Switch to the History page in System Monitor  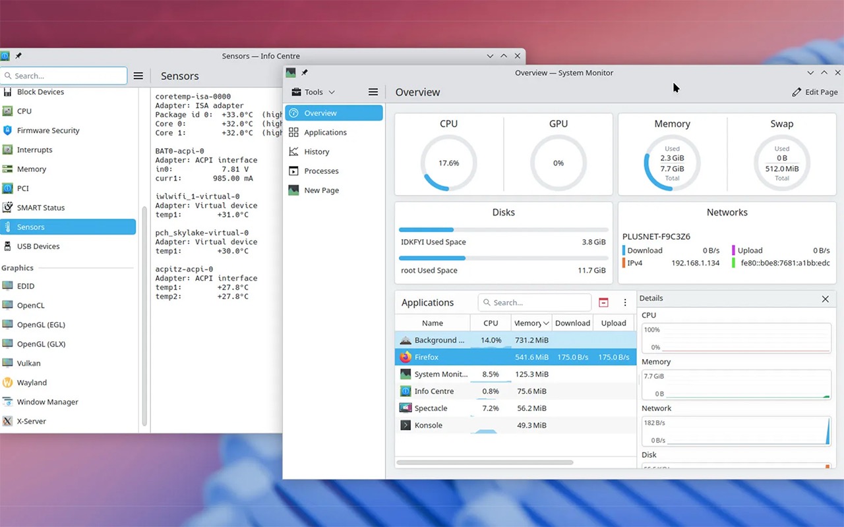pyautogui.click(x=334, y=152)
